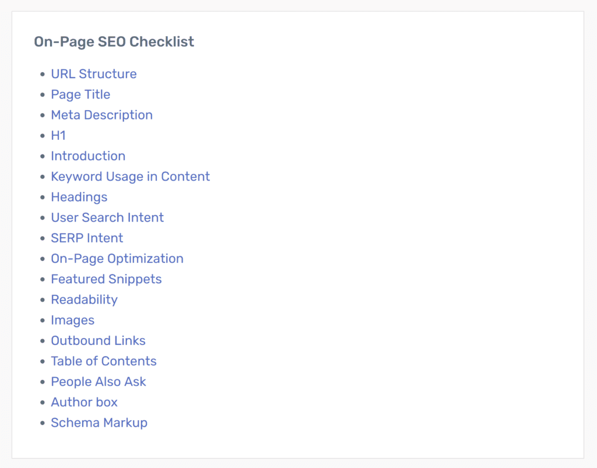This screenshot has width=597, height=468.
Task: Jump to the Readability link
Action: click(84, 300)
